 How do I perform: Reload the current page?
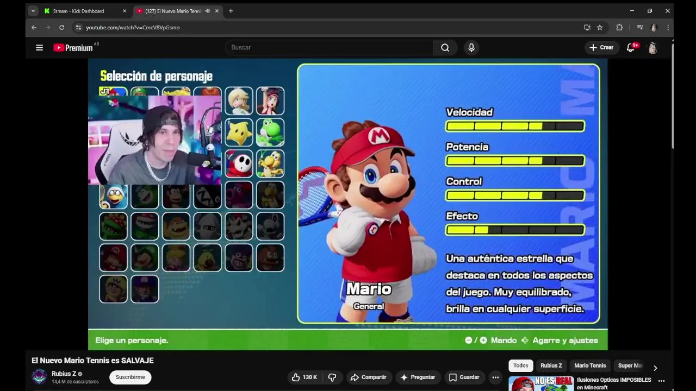click(x=62, y=27)
